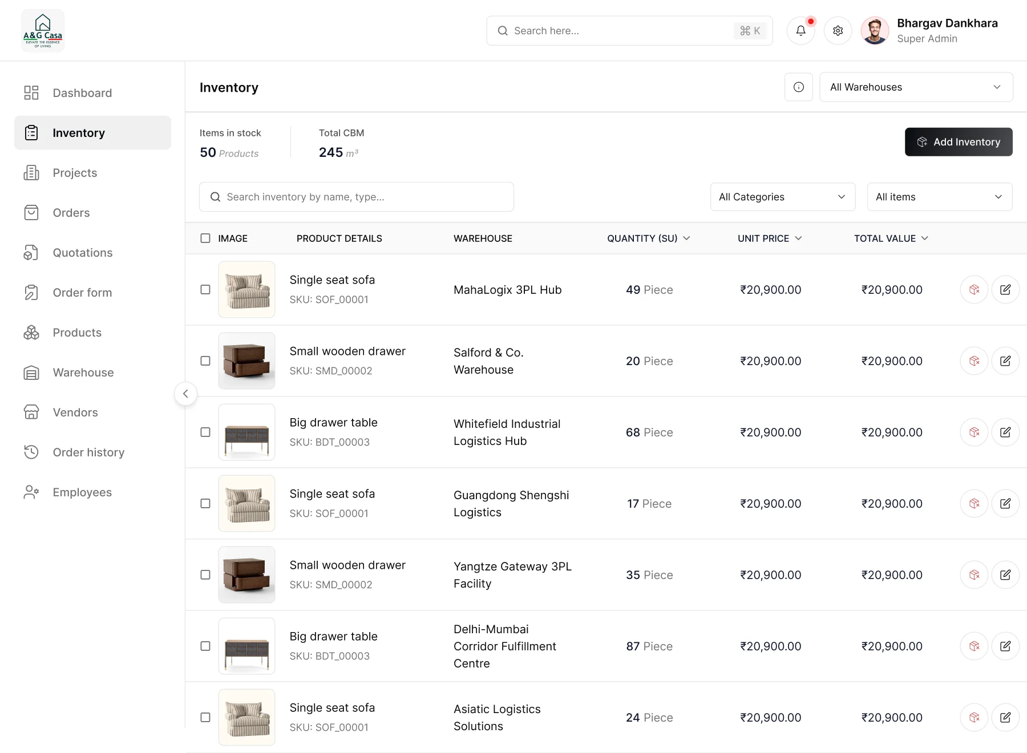1027x753 pixels.
Task: Open Order history in sidebar
Action: [x=92, y=452]
